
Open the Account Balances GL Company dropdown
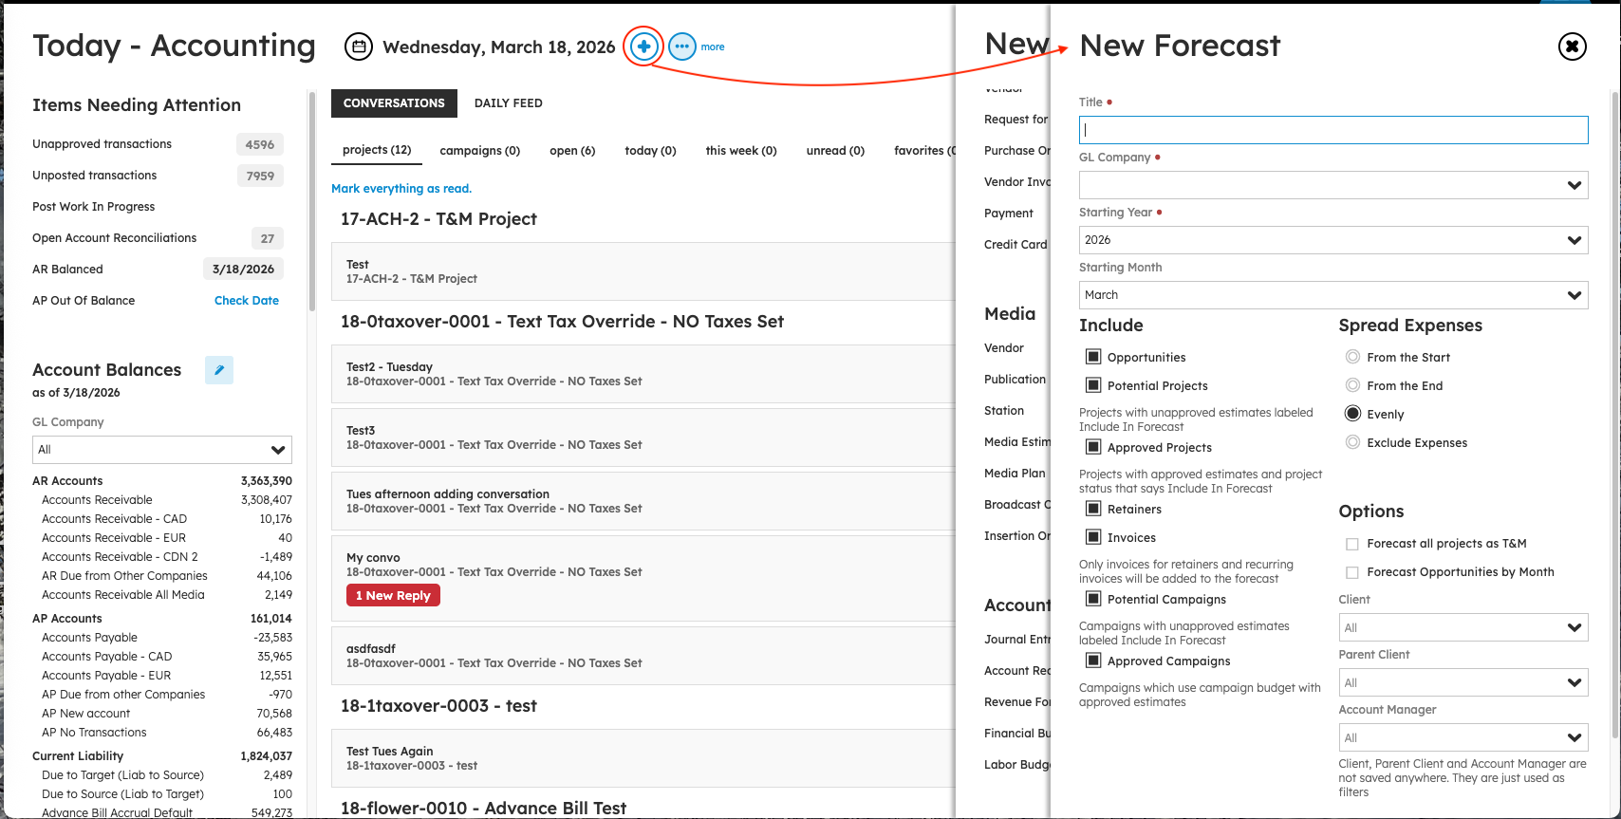pos(162,450)
